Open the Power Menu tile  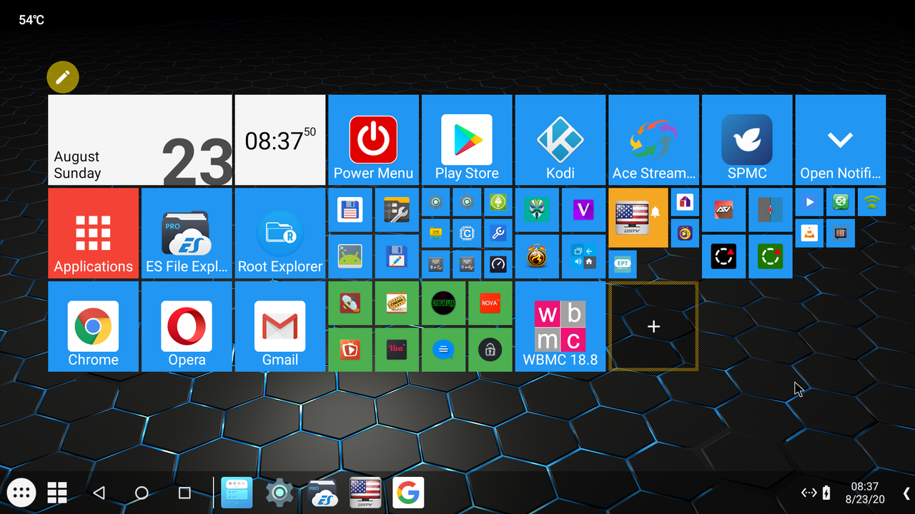(373, 140)
